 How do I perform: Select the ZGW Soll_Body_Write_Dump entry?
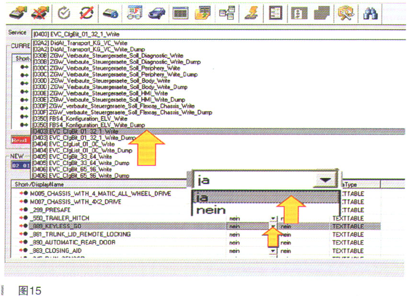[x=110, y=87]
